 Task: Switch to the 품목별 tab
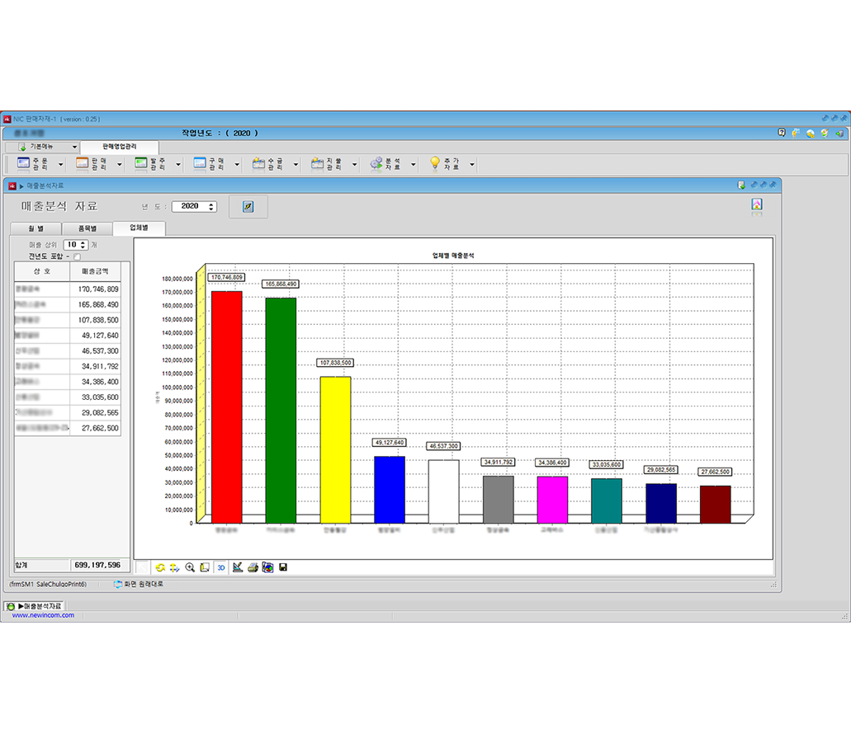[87, 228]
